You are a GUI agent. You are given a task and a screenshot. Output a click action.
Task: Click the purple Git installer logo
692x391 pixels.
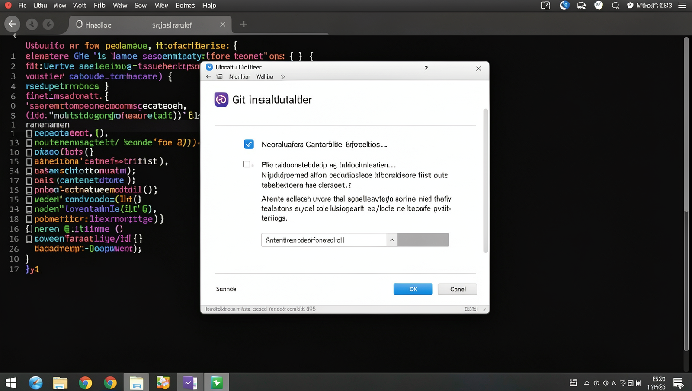pos(221,100)
